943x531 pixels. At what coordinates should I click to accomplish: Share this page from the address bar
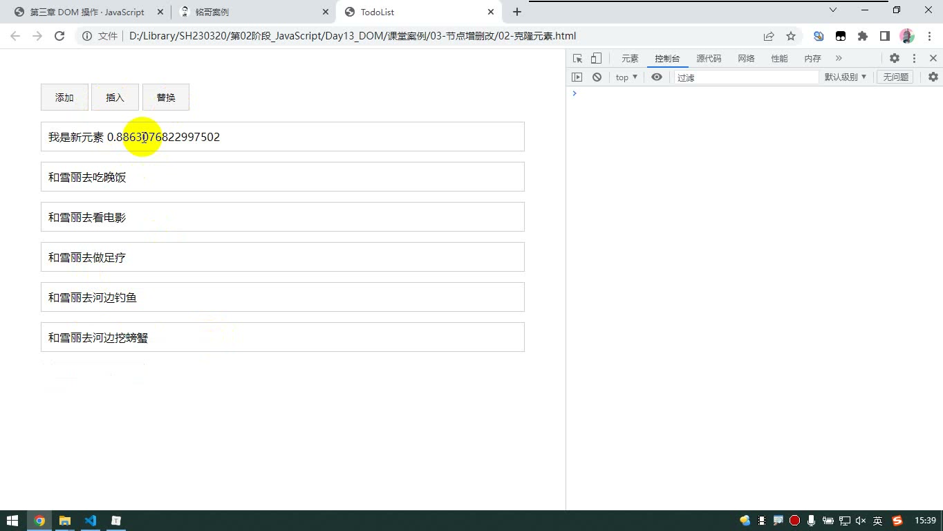coord(769,36)
